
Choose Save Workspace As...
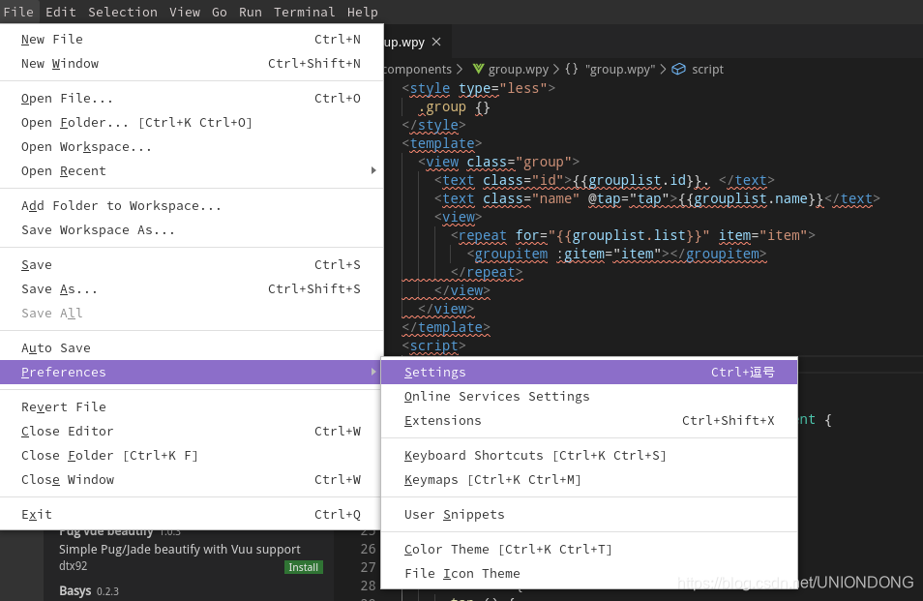click(192, 230)
